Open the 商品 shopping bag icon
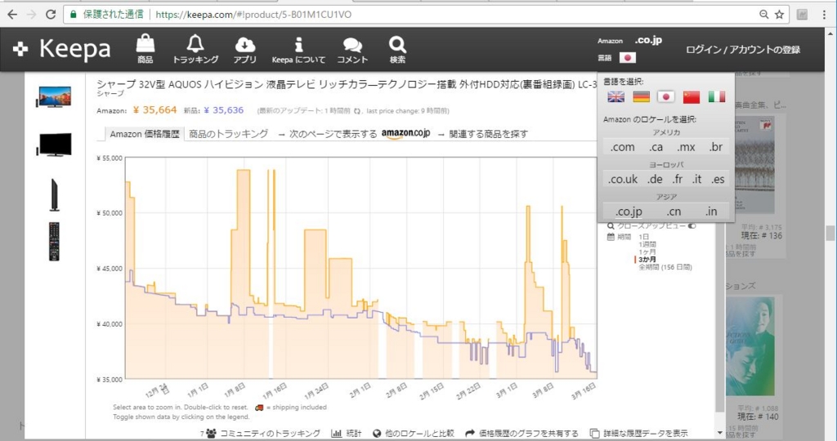 tap(145, 49)
